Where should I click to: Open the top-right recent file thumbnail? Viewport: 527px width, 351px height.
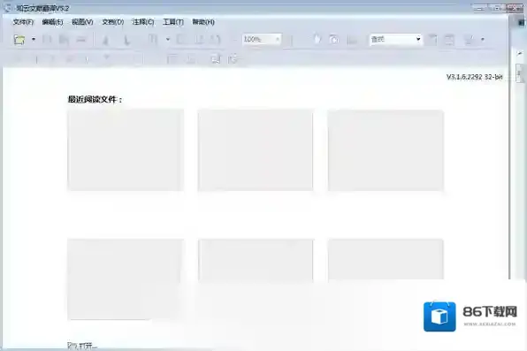coord(386,150)
